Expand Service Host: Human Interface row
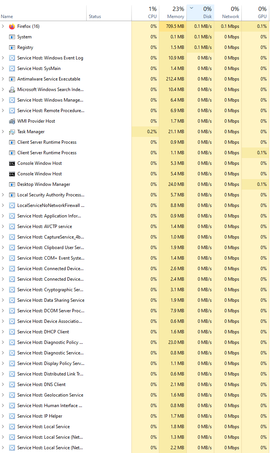270x453 pixels. (3, 406)
